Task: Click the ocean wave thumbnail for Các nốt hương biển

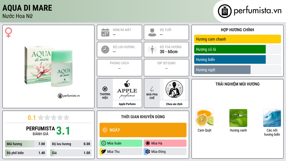Action: [272, 118]
